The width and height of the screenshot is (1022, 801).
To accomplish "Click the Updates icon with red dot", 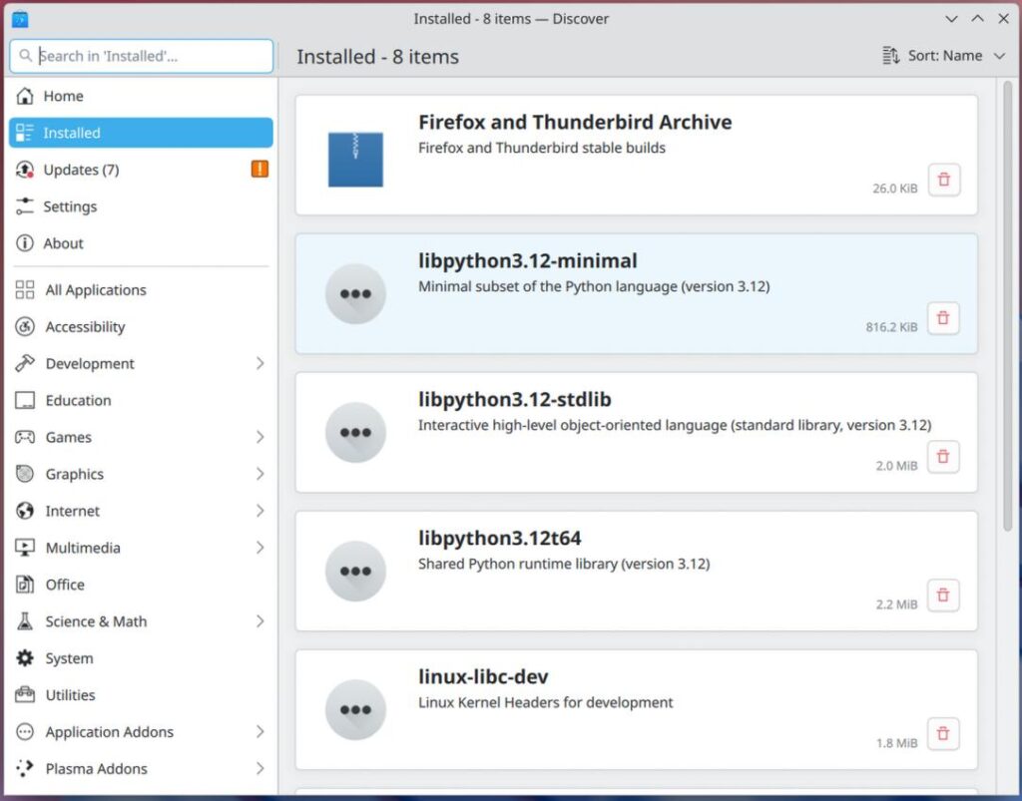I will tap(25, 170).
